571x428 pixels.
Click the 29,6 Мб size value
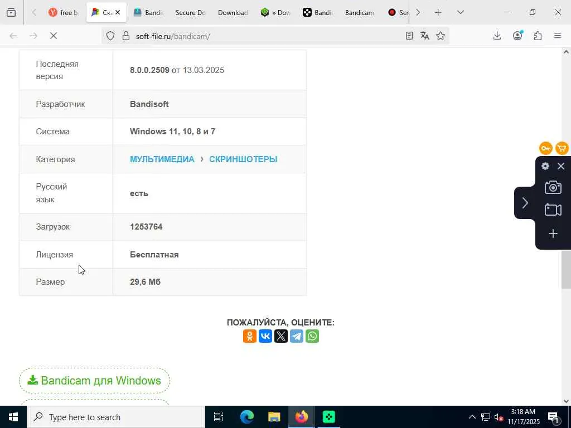pyautogui.click(x=145, y=282)
